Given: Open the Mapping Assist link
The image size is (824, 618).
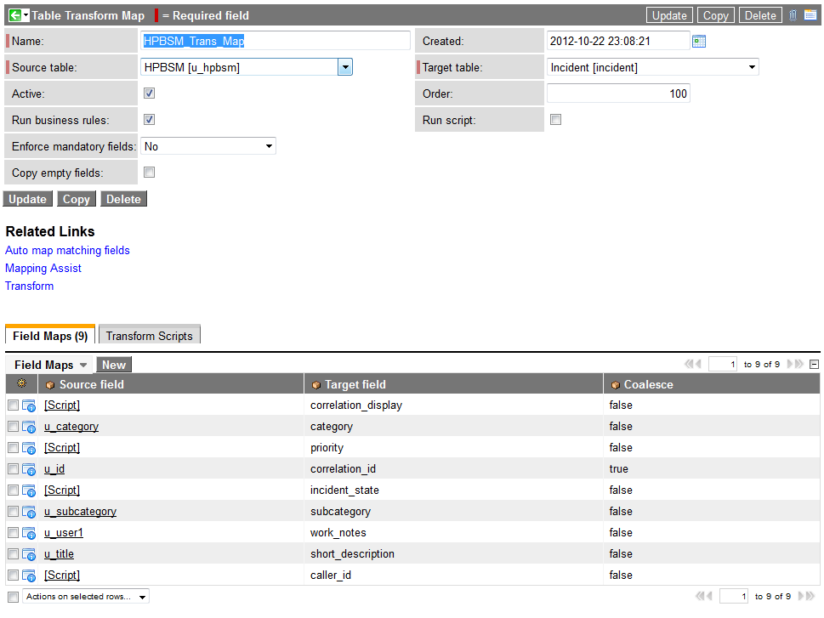Looking at the screenshot, I should [43, 268].
